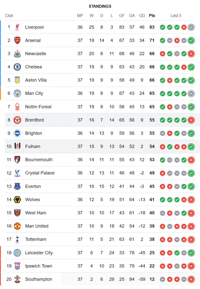200x289 pixels.
Task: Click the MP column header
Action: [80, 16]
